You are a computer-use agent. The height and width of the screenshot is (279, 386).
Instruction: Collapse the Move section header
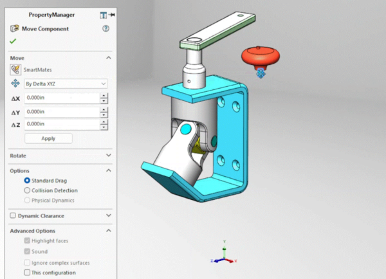(x=108, y=58)
